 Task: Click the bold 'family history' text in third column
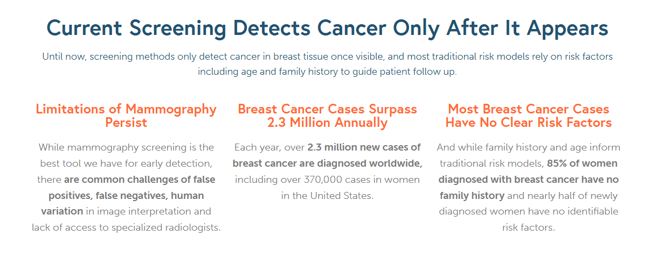tap(472, 196)
